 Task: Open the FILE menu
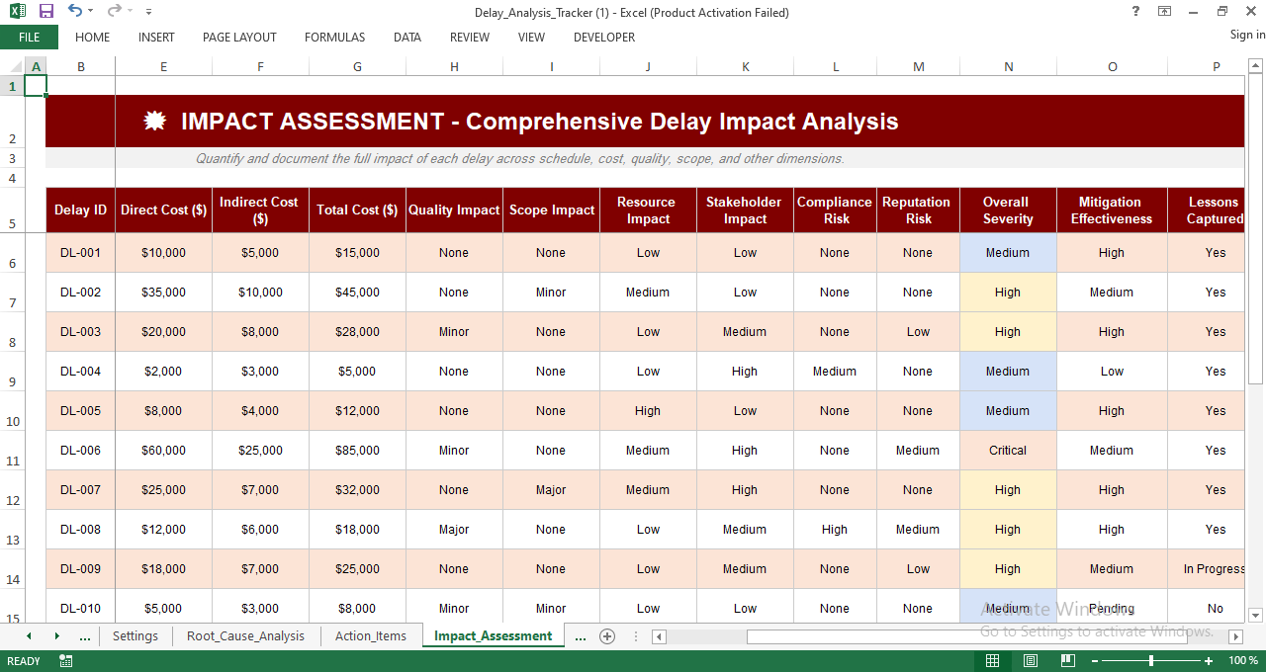point(30,37)
